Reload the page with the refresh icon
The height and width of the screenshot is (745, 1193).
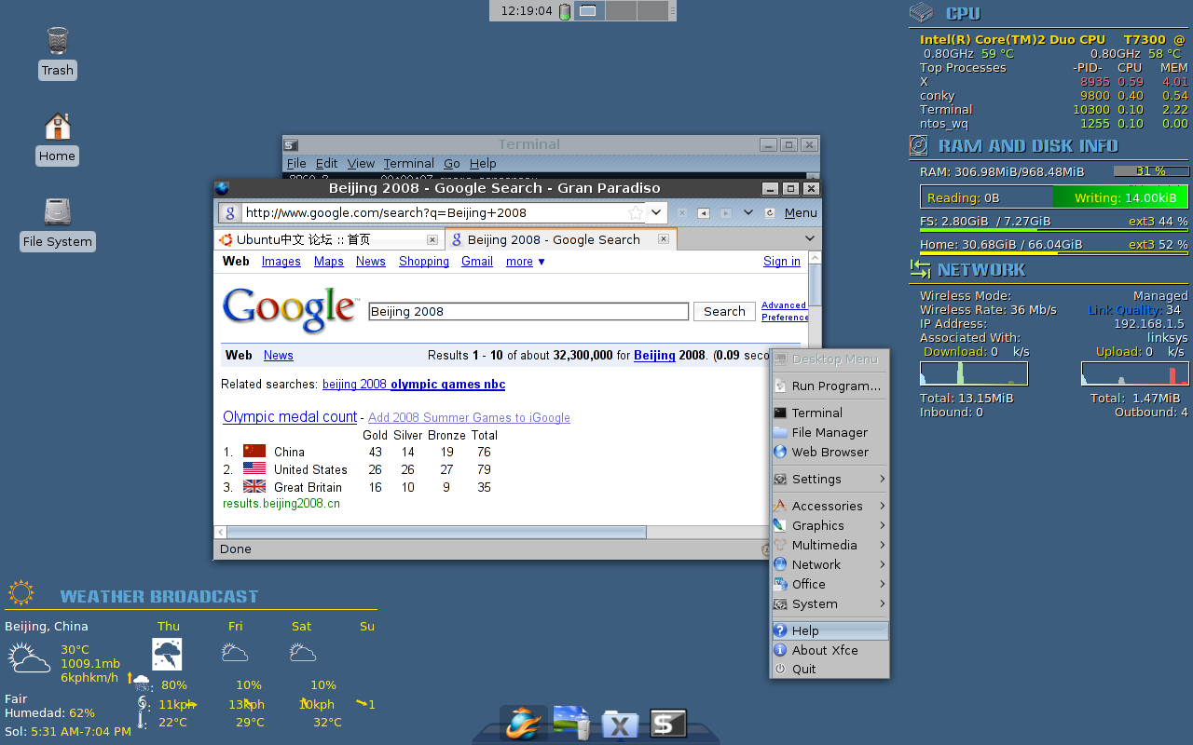[770, 213]
